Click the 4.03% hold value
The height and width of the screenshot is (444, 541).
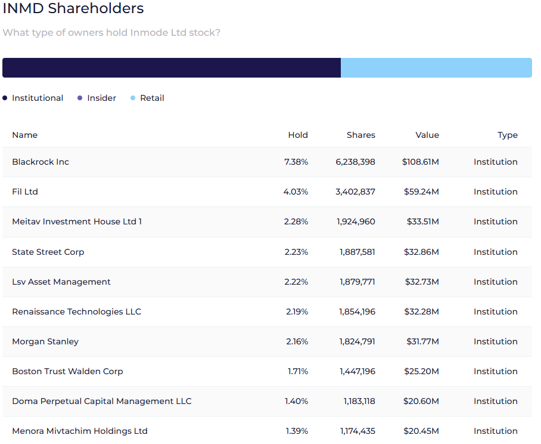click(x=296, y=192)
